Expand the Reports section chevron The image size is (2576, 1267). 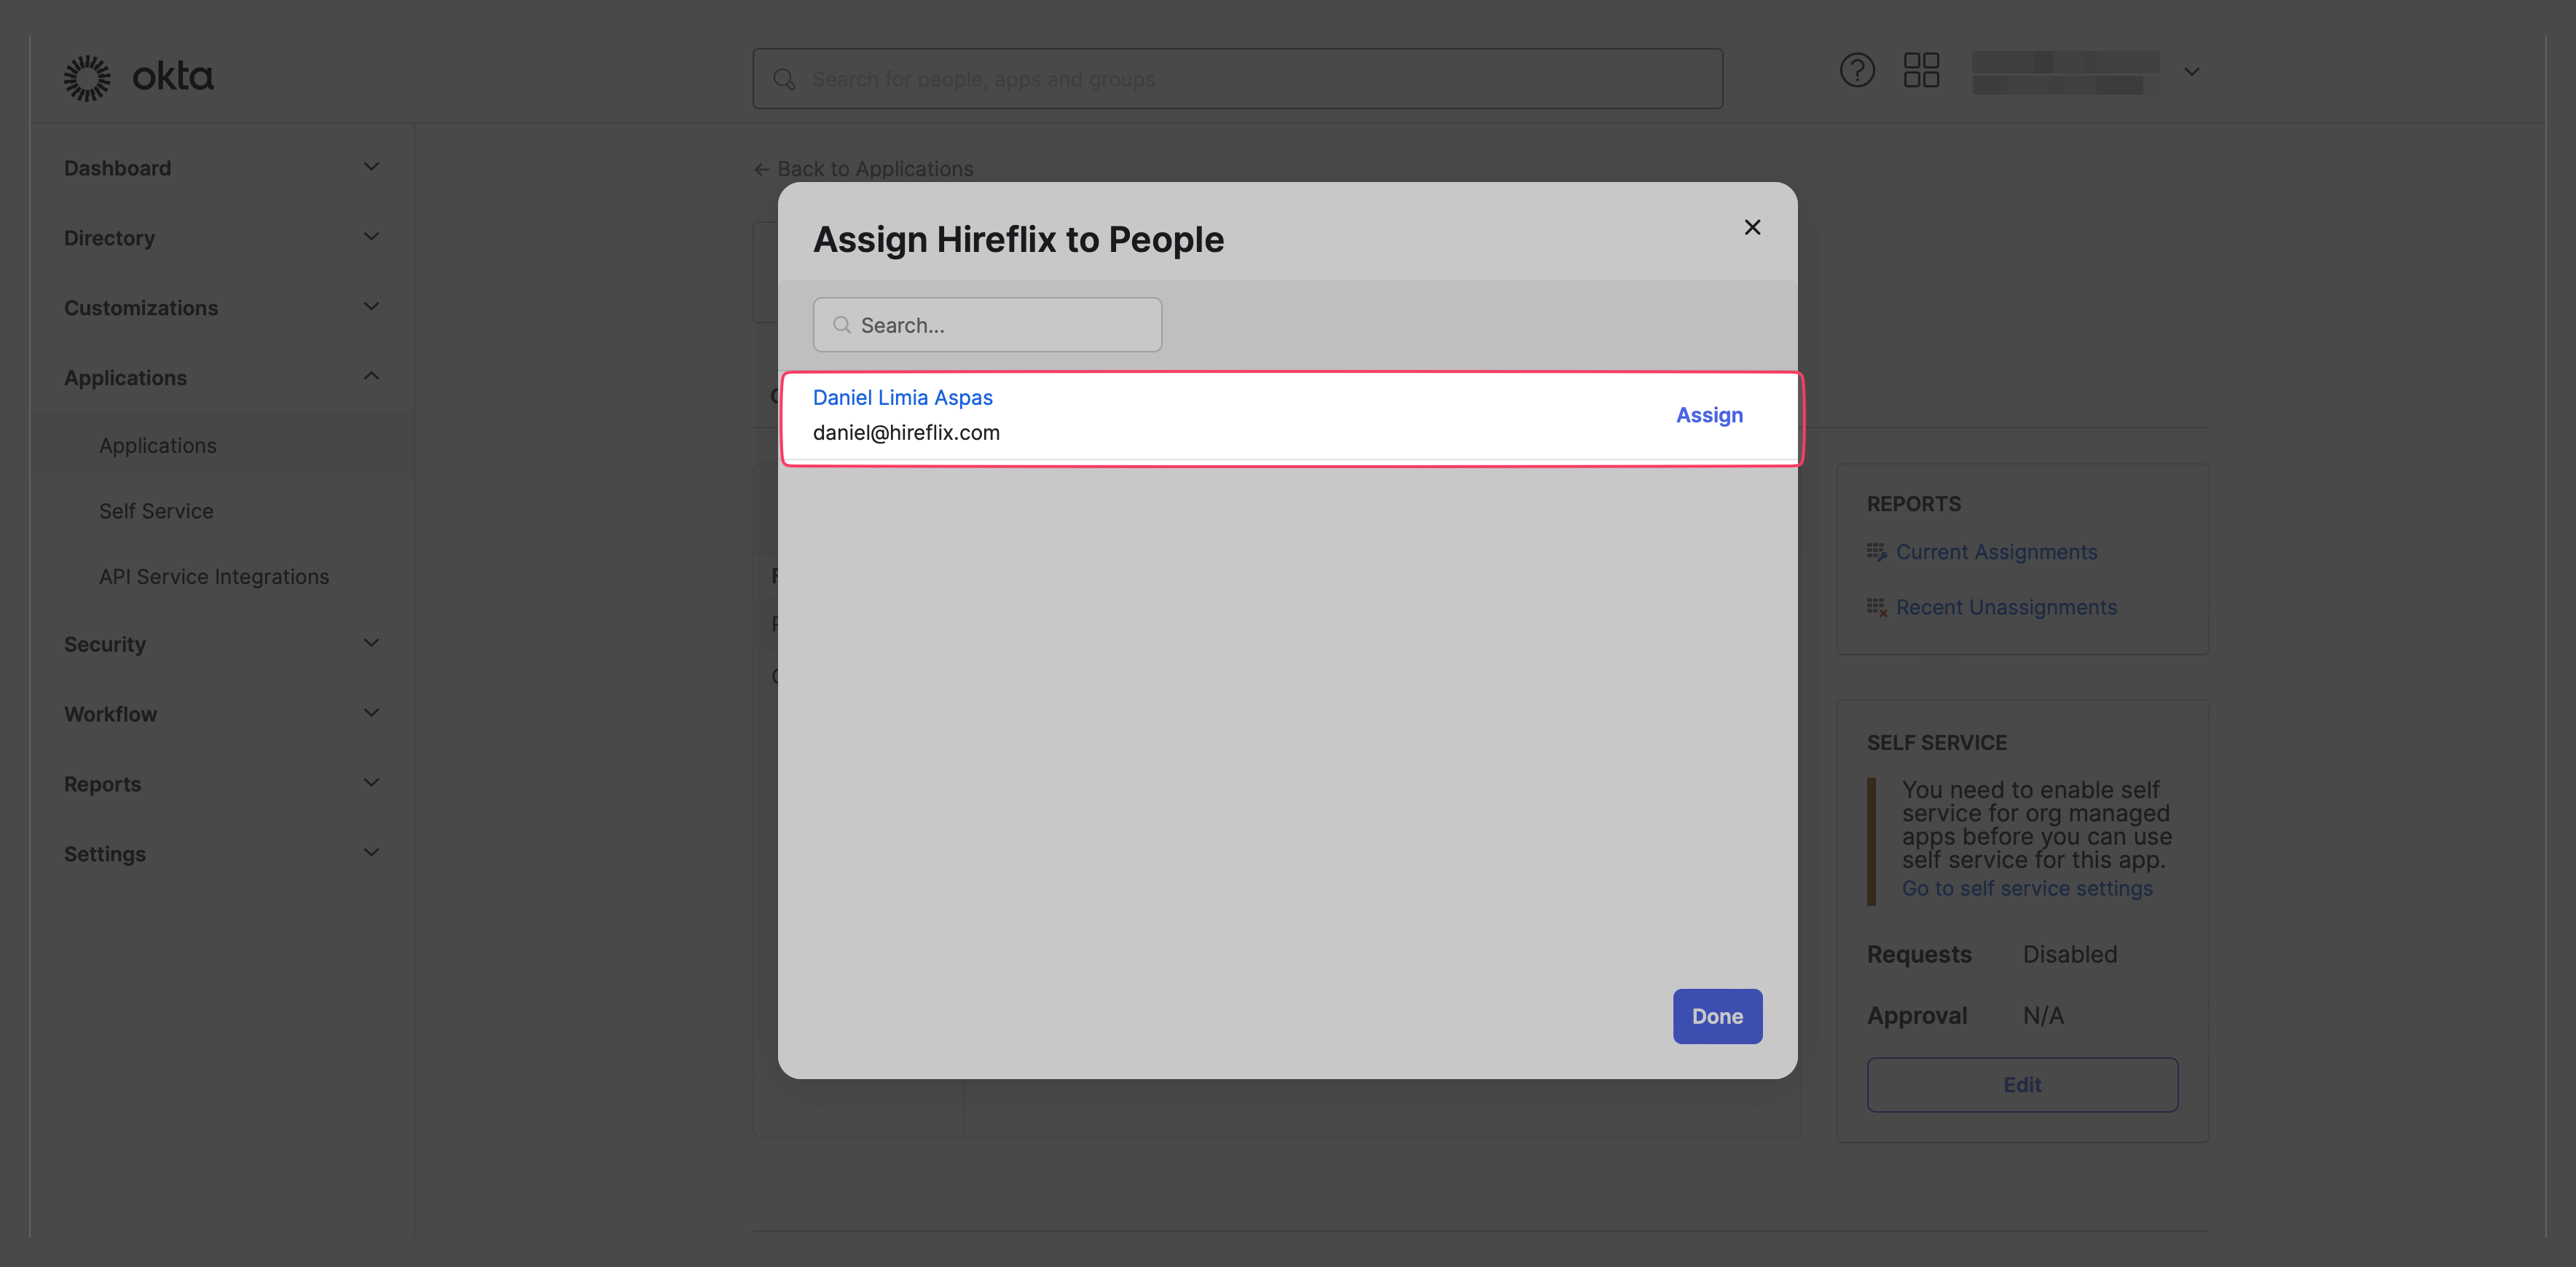(x=371, y=784)
